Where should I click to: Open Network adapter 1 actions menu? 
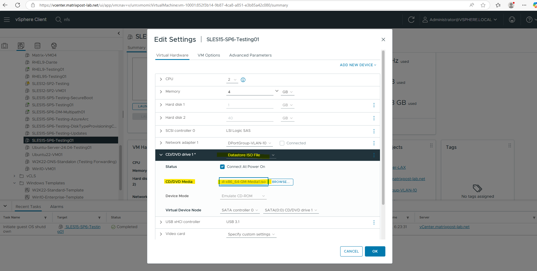pos(374,143)
